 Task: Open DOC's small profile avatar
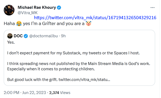coord(10,36)
